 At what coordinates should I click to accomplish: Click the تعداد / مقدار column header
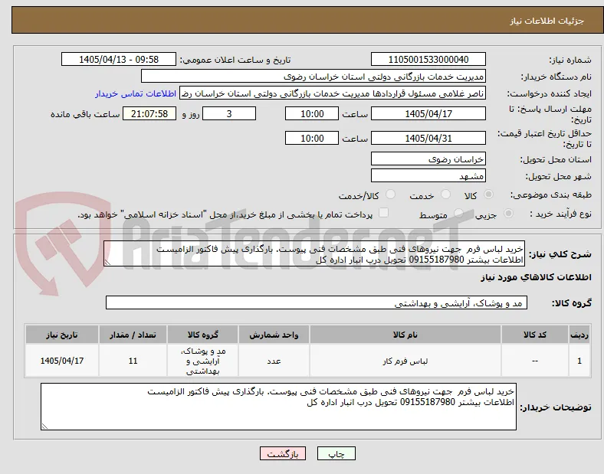133,335
